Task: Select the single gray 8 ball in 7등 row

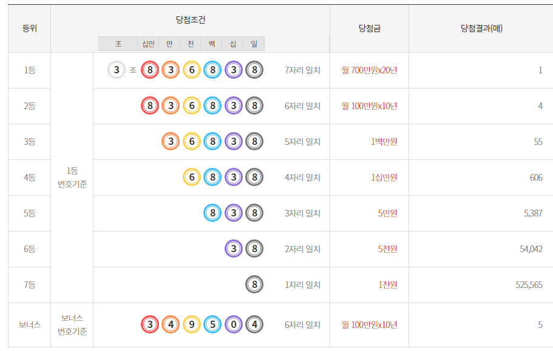Action: 254,284
